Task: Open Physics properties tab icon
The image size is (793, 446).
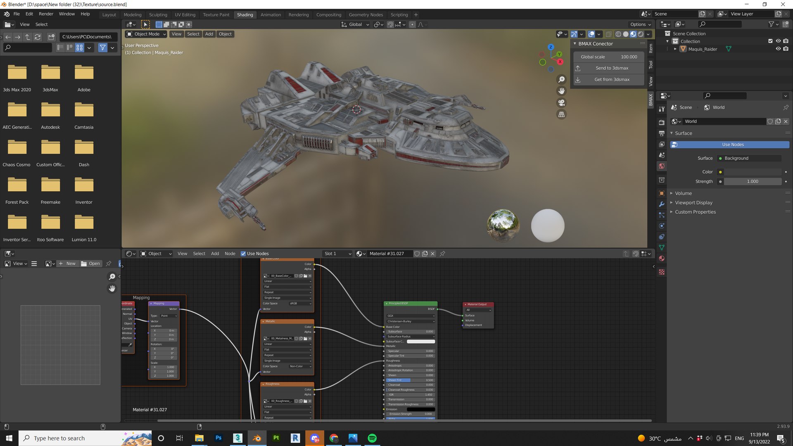Action: coord(662,226)
